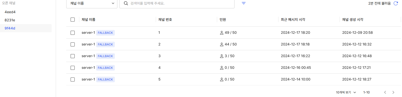Sort by the 채널 생성 시각 column header
Viewport: 402px width, 97px height.
coord(353,20)
